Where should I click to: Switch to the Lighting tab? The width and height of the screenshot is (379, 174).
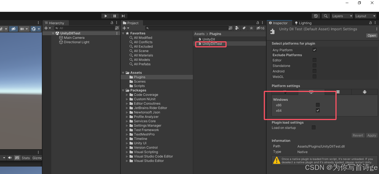[x=303, y=23]
